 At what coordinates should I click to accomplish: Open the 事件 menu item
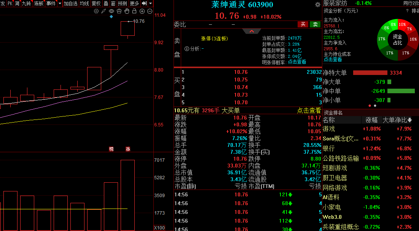(51, 3)
